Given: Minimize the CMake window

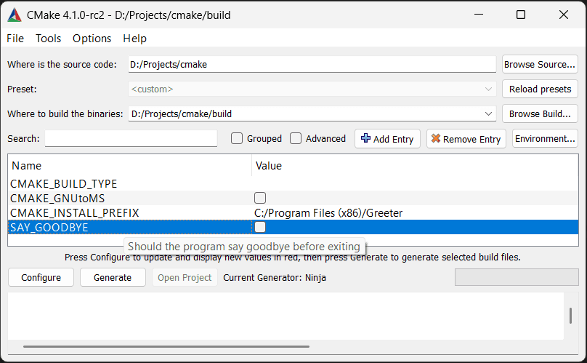Looking at the screenshot, I should click(479, 15).
